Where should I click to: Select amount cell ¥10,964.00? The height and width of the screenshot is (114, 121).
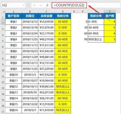coord(46,81)
